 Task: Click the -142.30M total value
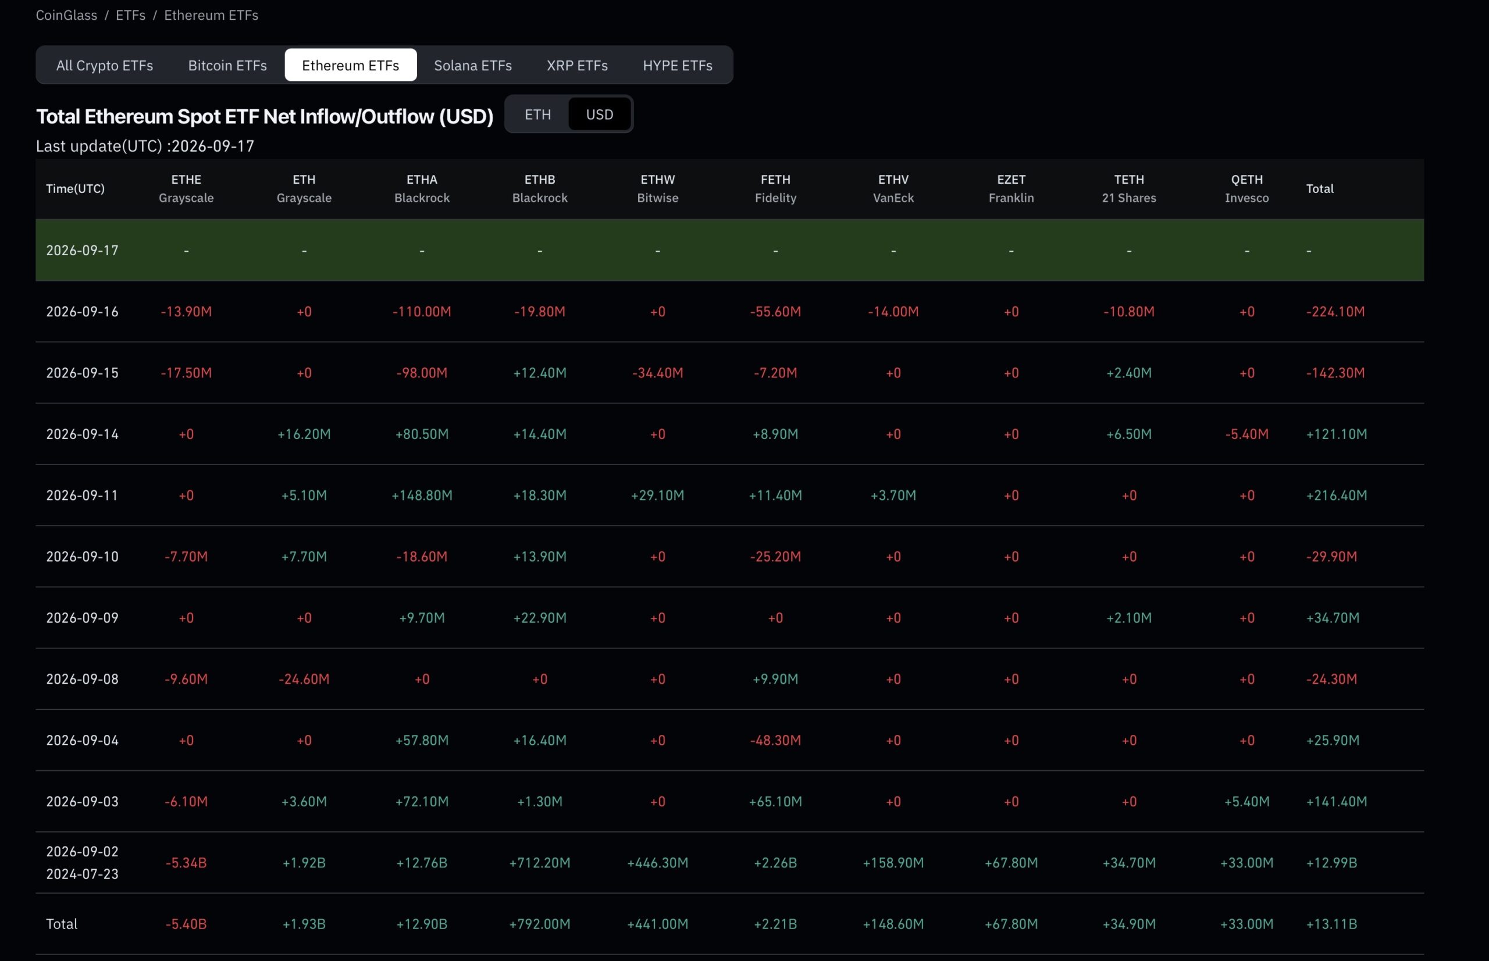[x=1335, y=373]
